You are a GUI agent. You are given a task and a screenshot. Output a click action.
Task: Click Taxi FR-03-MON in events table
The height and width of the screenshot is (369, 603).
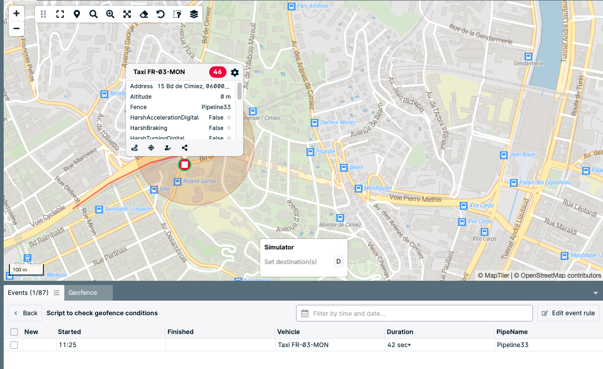pos(303,345)
